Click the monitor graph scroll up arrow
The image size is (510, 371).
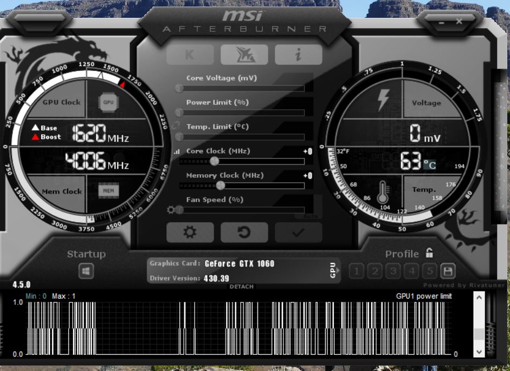pyautogui.click(x=479, y=297)
